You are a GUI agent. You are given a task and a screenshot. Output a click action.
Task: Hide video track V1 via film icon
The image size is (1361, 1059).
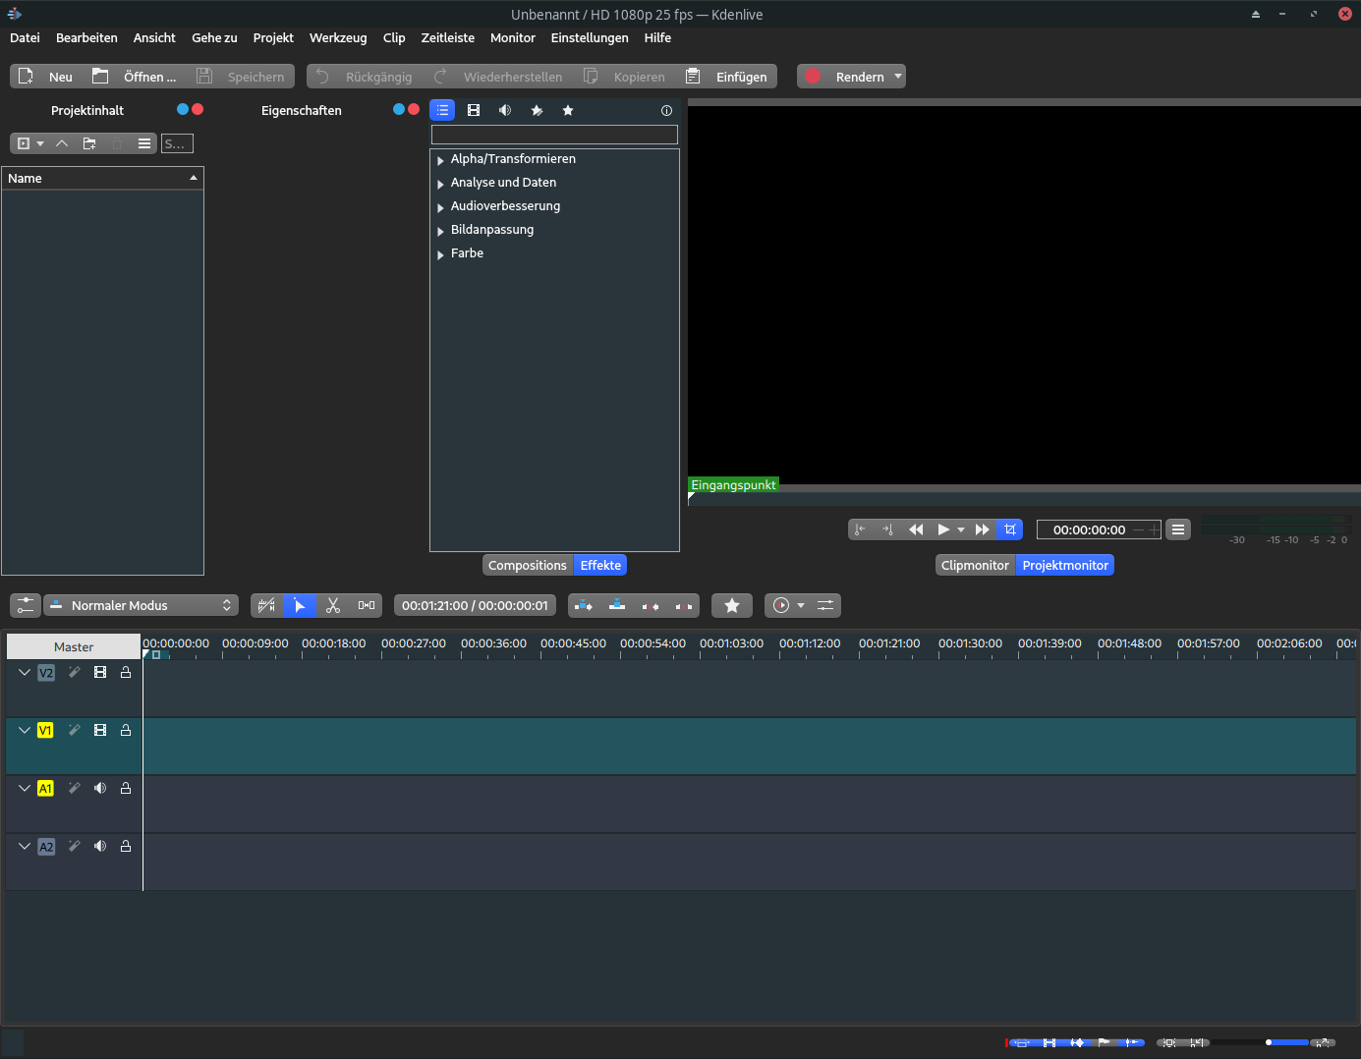(100, 731)
